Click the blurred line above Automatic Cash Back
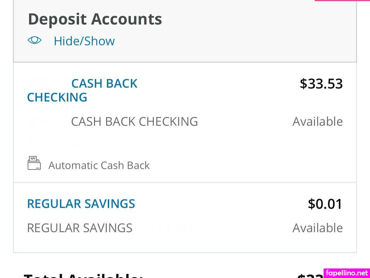The width and height of the screenshot is (370, 278). [56, 142]
